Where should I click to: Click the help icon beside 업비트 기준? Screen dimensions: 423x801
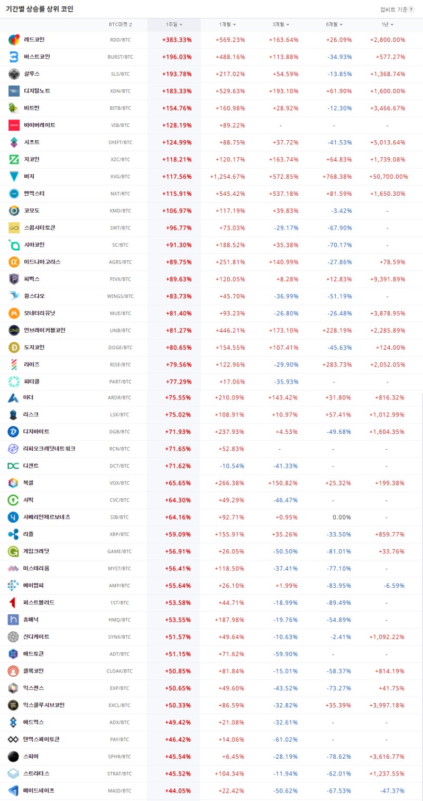point(411,10)
